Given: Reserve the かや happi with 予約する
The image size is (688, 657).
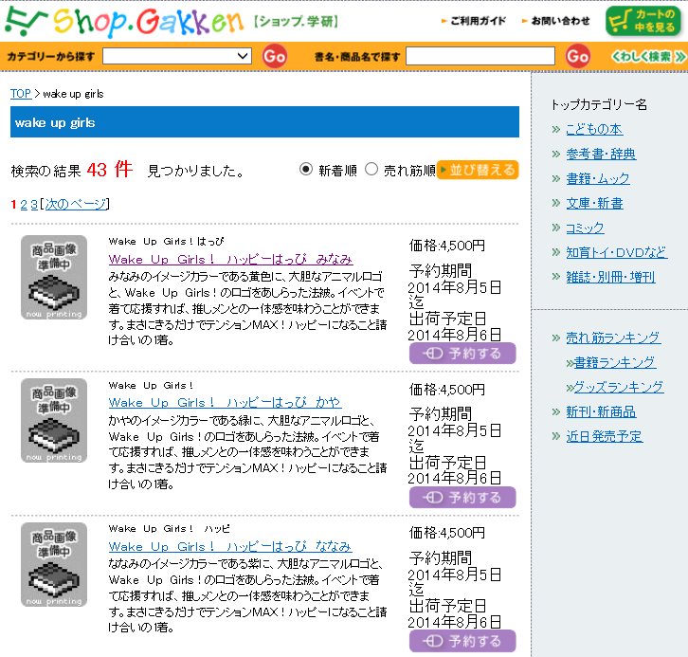Looking at the screenshot, I should tap(462, 497).
